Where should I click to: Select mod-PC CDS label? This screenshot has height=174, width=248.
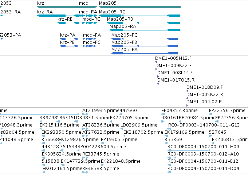click(92, 42)
